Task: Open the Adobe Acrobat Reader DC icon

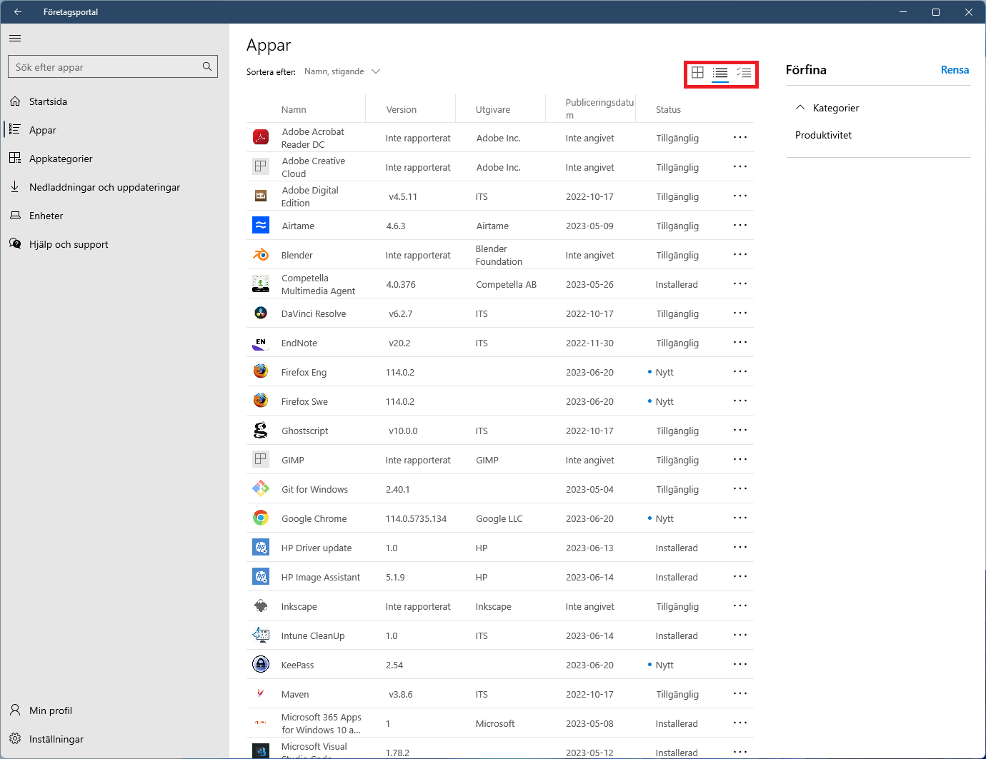Action: 261,137
